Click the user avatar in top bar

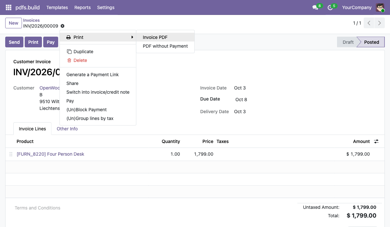pyautogui.click(x=380, y=7)
